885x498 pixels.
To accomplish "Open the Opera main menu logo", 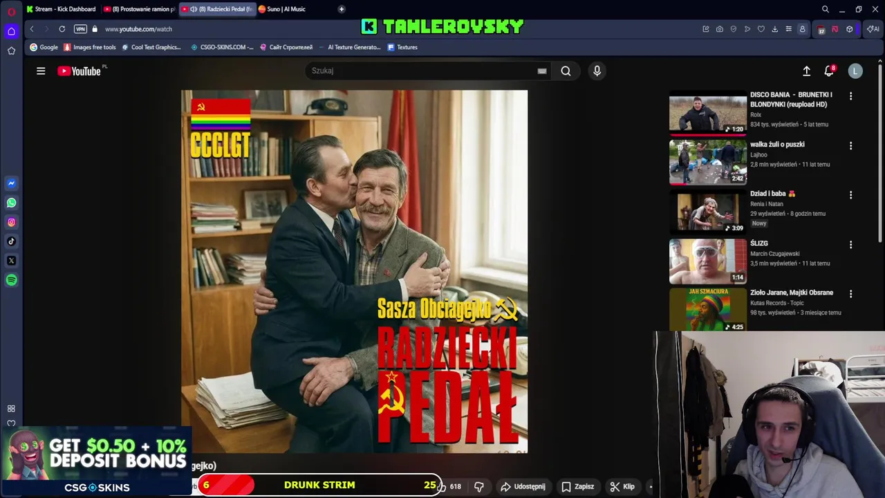I will (x=11, y=12).
